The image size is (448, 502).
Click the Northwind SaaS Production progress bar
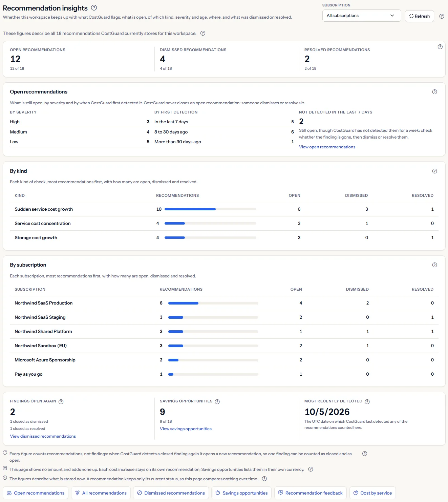213,303
